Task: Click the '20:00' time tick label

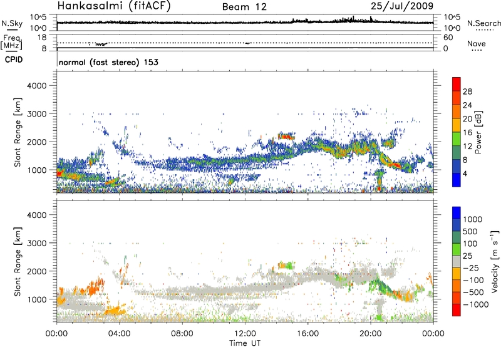Action: 370,334
